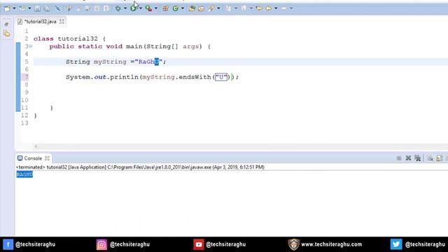Open the minimized Package Explorer icon

7,34
